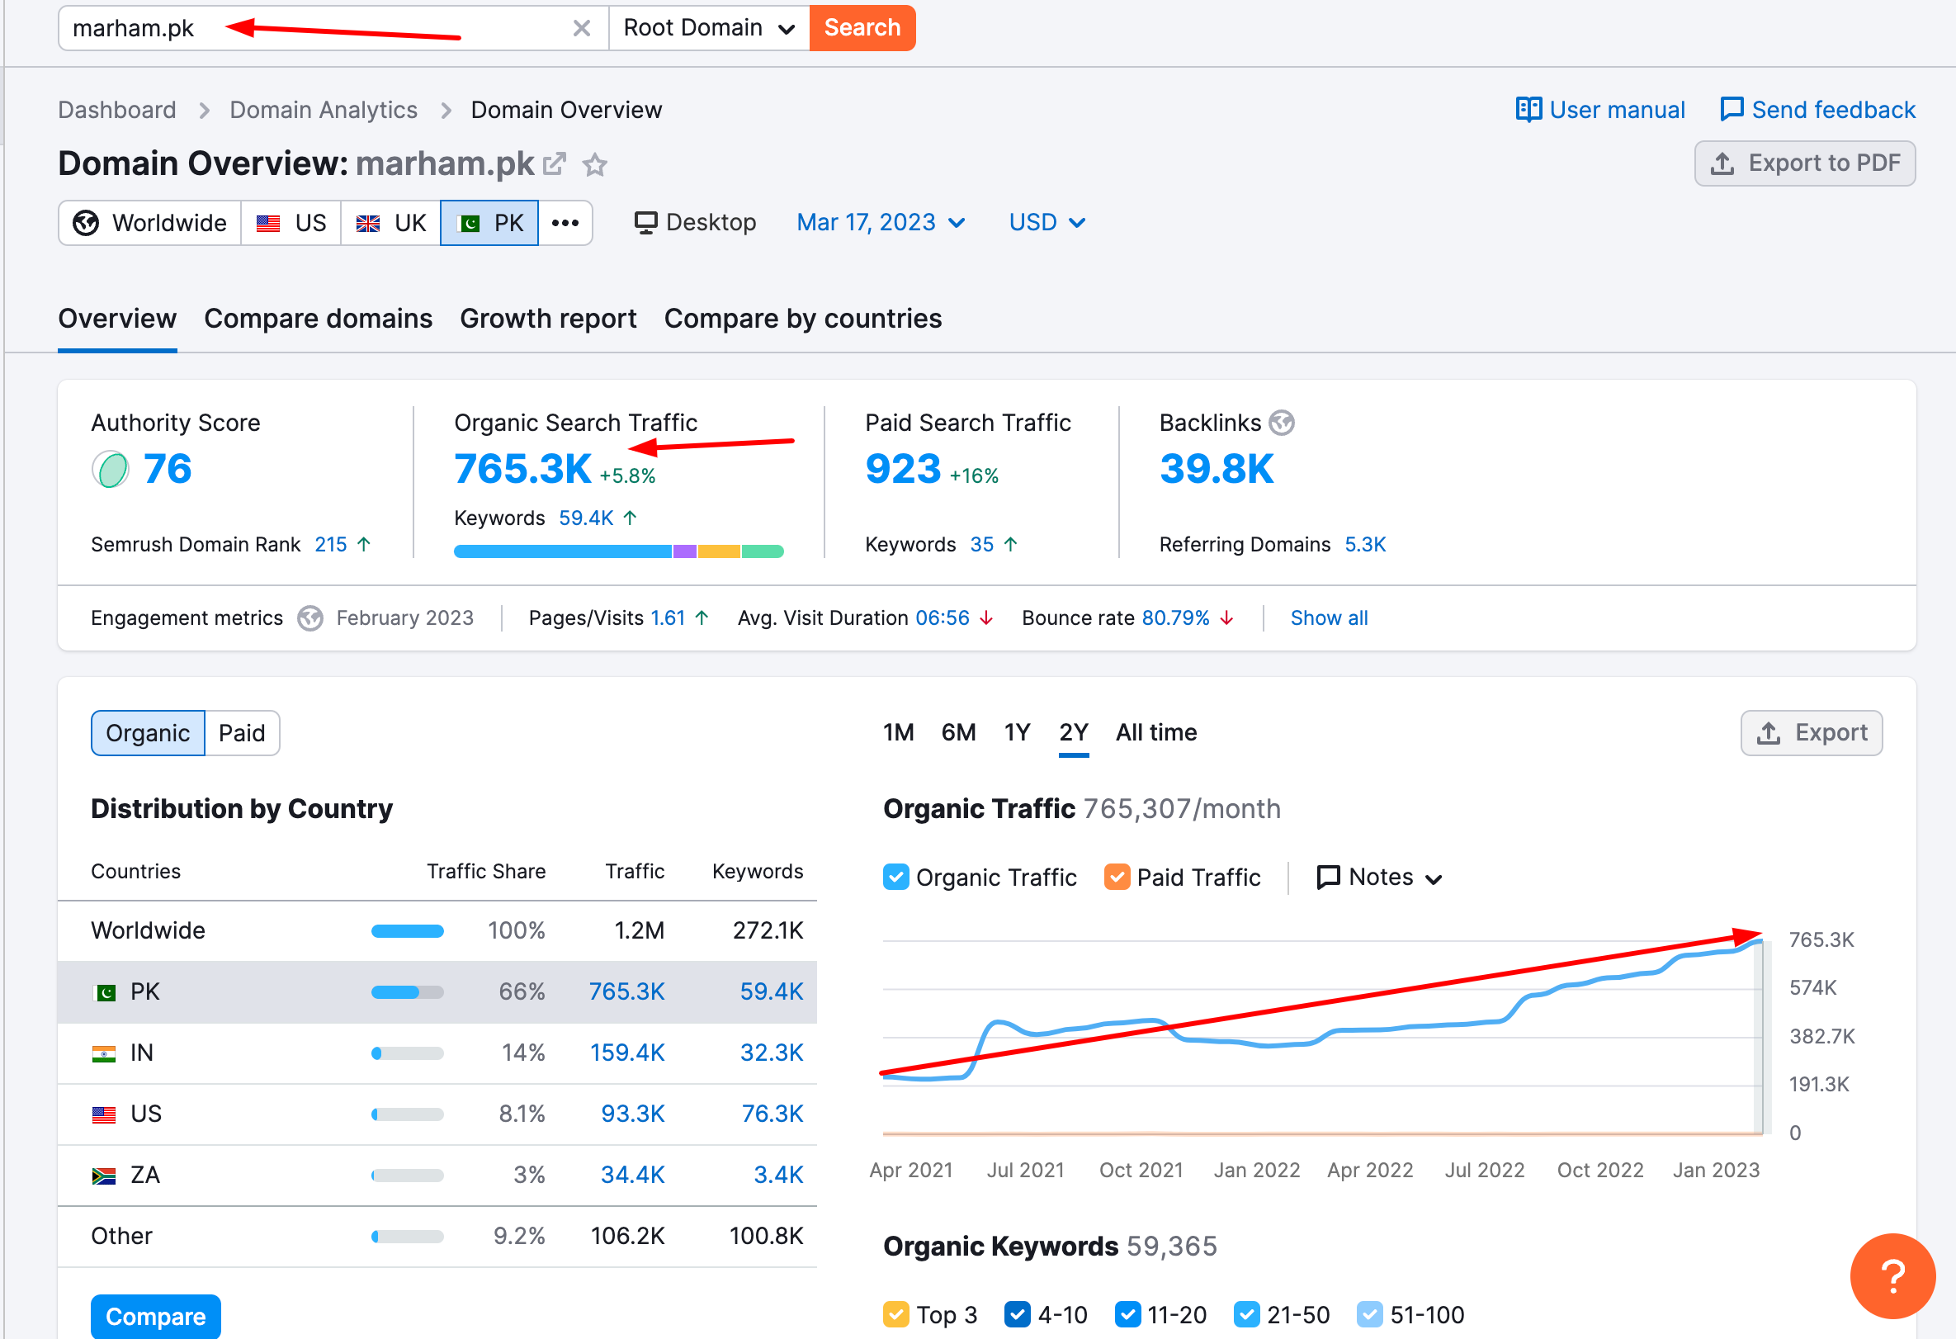
Task: Click globe icon next to Engagement metrics
Action: tap(310, 618)
